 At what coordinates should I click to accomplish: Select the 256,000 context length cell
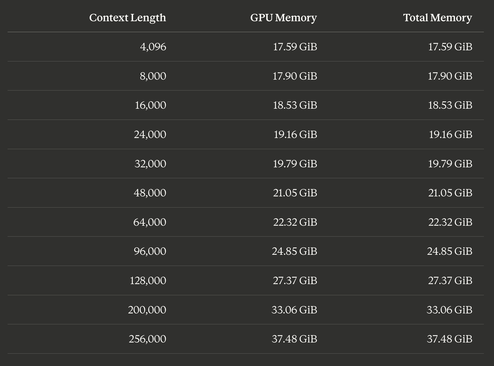point(148,339)
